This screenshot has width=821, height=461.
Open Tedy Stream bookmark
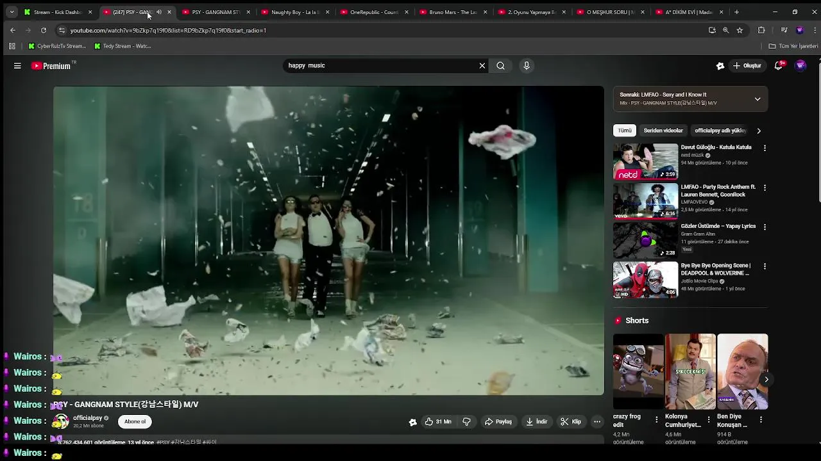pos(123,46)
